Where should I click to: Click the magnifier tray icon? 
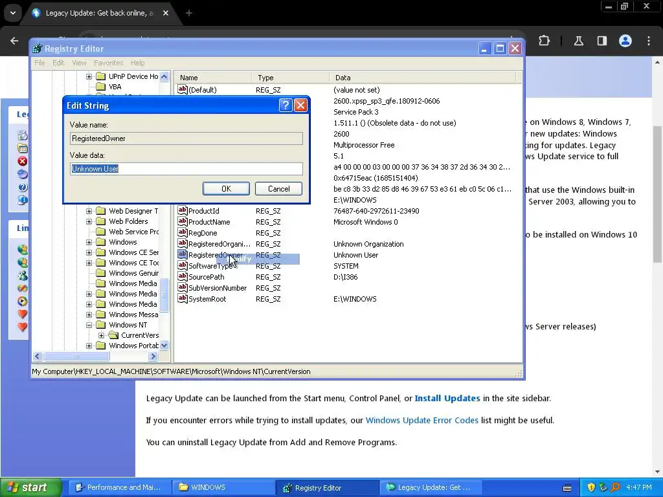point(616,487)
